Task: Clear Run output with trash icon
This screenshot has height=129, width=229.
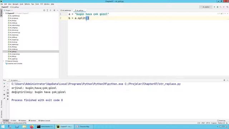Action: point(8,99)
